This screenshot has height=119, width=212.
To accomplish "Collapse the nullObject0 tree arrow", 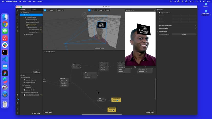I will pyautogui.click(x=26, y=27).
